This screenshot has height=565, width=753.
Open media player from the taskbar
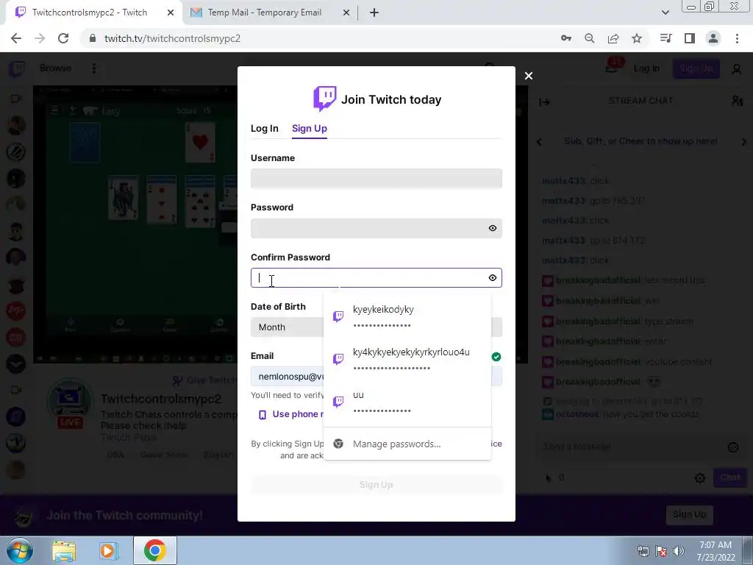coord(109,551)
